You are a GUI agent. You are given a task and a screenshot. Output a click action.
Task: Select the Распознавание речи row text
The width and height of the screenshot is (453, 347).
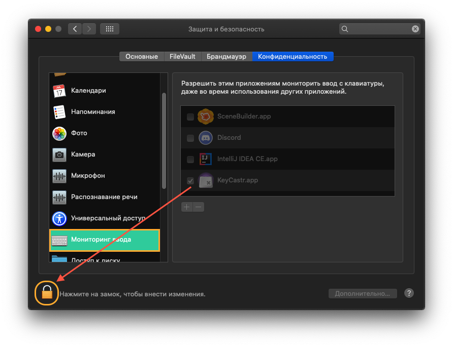point(104,197)
